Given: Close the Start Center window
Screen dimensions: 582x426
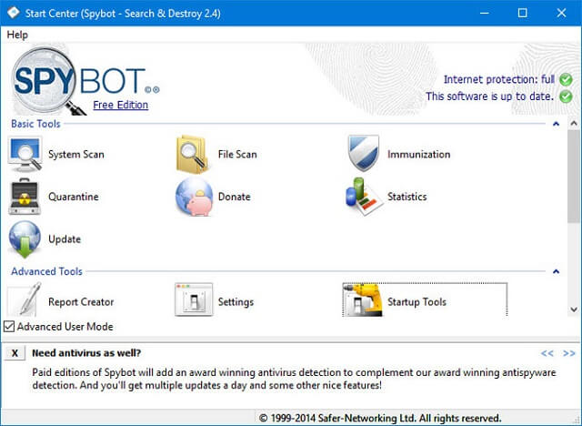Looking at the screenshot, I should pyautogui.click(x=561, y=13).
